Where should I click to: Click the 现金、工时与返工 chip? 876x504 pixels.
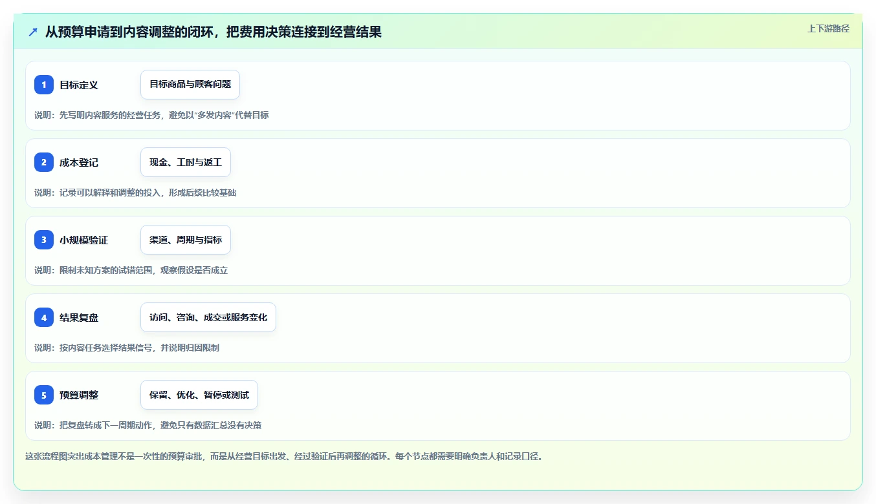point(186,162)
